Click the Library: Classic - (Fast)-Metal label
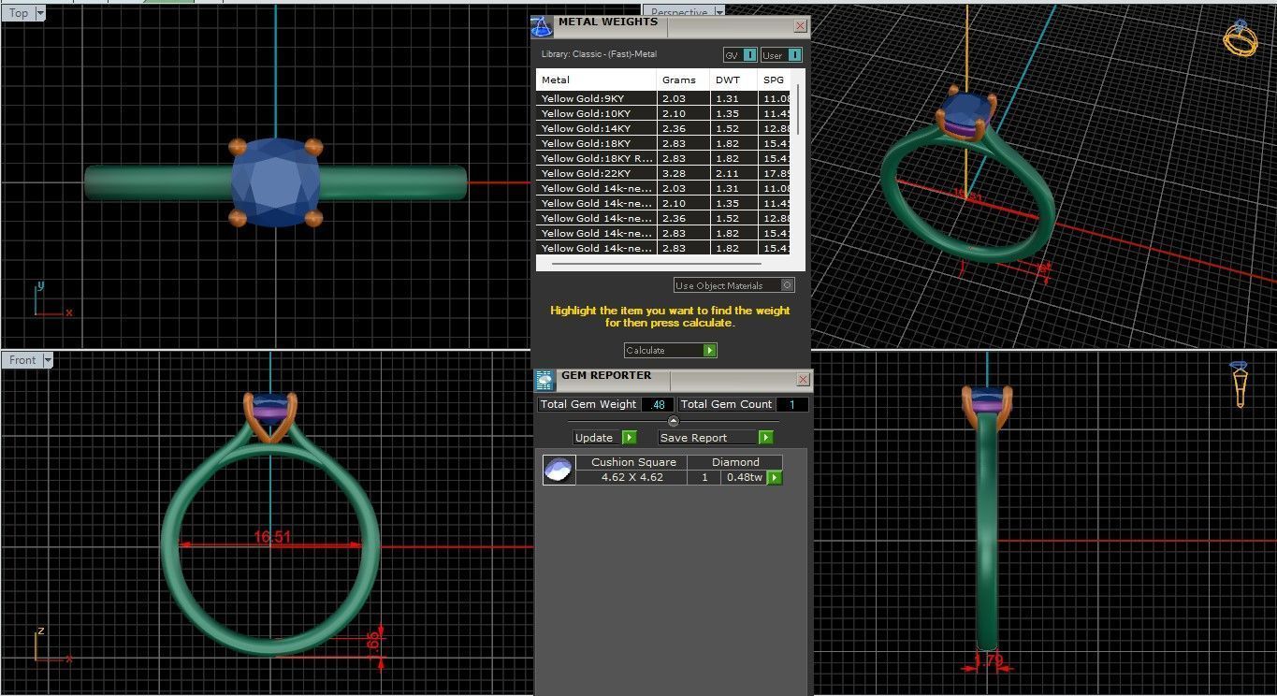The width and height of the screenshot is (1277, 696). (599, 54)
